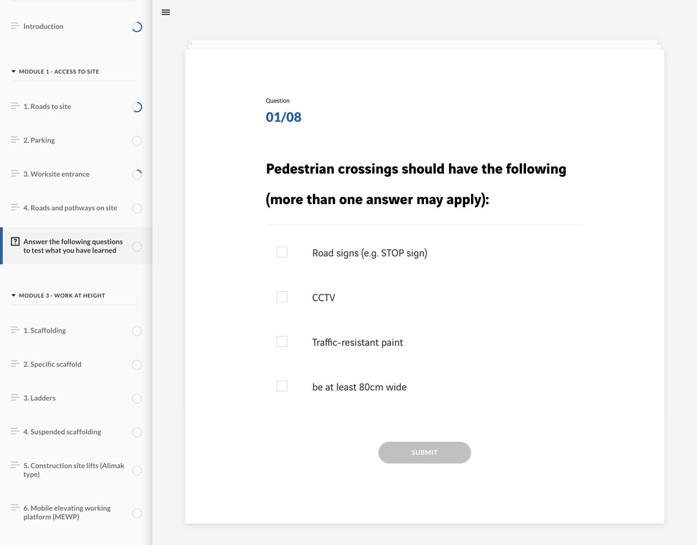Click Worksite entrance progress circle
The height and width of the screenshot is (545, 697).
(137, 174)
